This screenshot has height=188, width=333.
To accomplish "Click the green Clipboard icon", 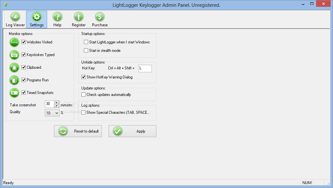I will coord(14,67).
